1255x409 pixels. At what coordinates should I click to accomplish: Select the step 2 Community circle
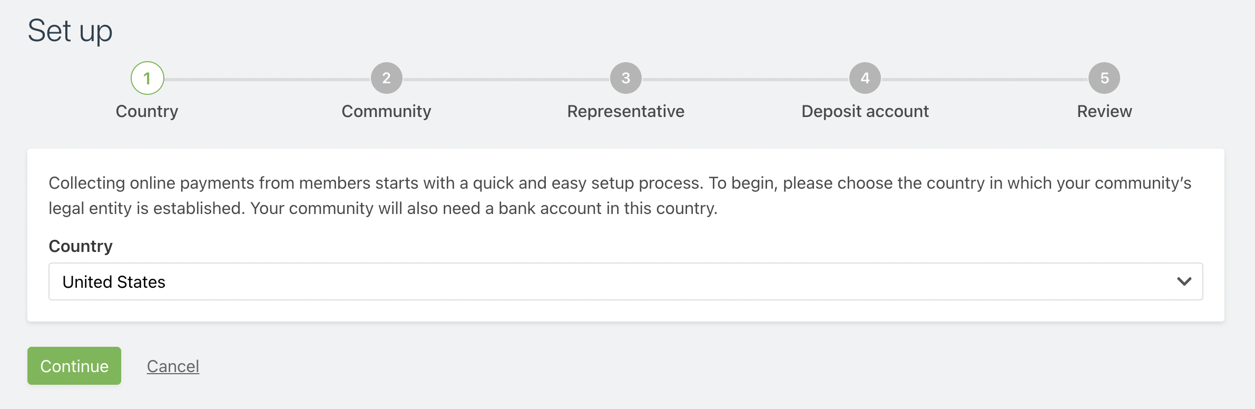(x=387, y=78)
